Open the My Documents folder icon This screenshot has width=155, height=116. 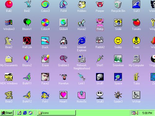(x=9, y=59)
